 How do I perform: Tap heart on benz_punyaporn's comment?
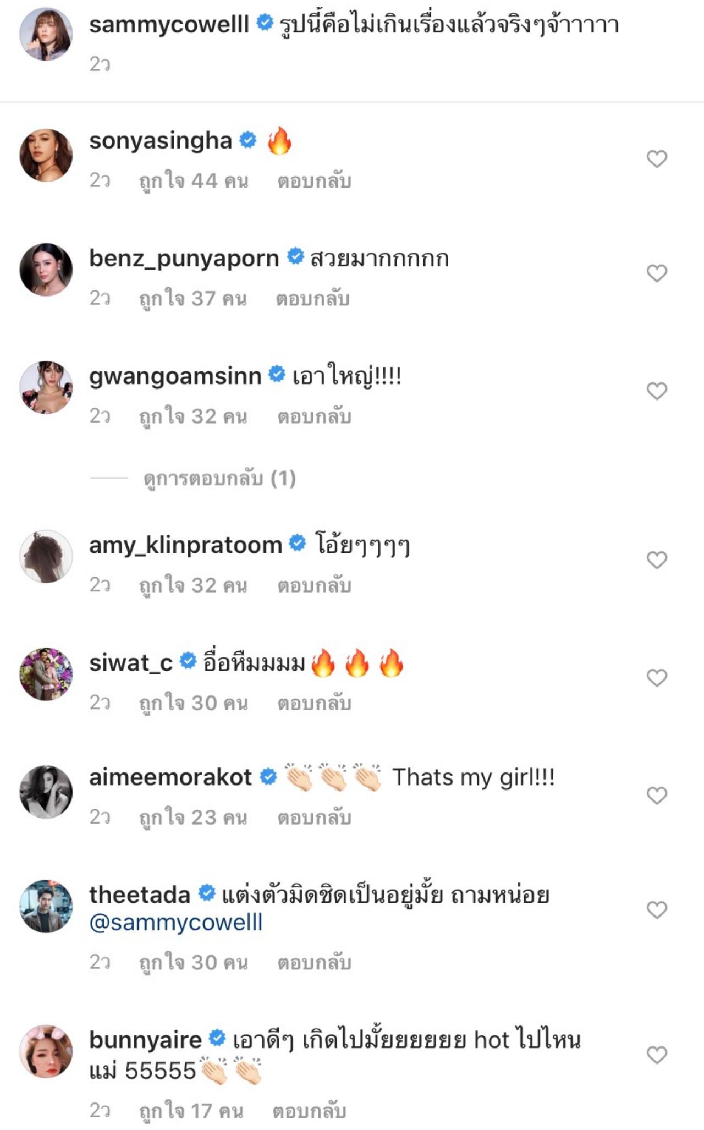657,273
